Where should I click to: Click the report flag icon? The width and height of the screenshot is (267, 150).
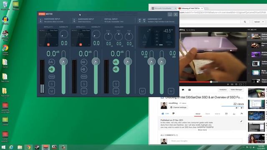[242, 114]
